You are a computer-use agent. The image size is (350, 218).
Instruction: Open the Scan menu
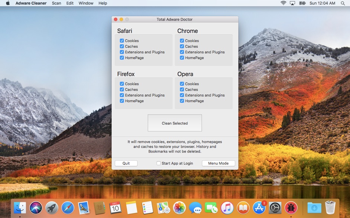point(56,3)
